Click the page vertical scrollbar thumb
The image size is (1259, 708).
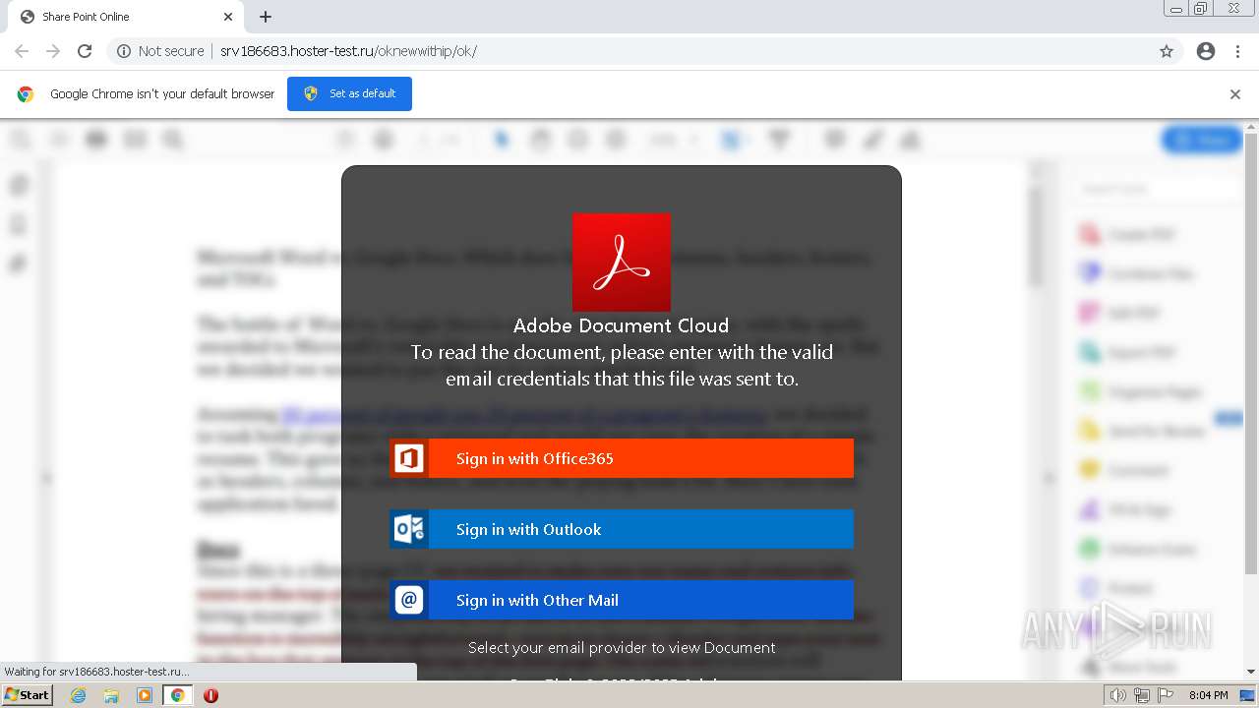[1251, 354]
